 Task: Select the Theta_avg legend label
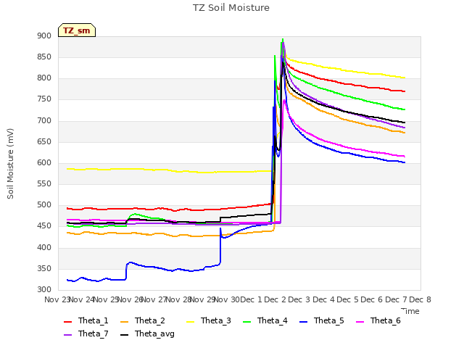pos(154,333)
